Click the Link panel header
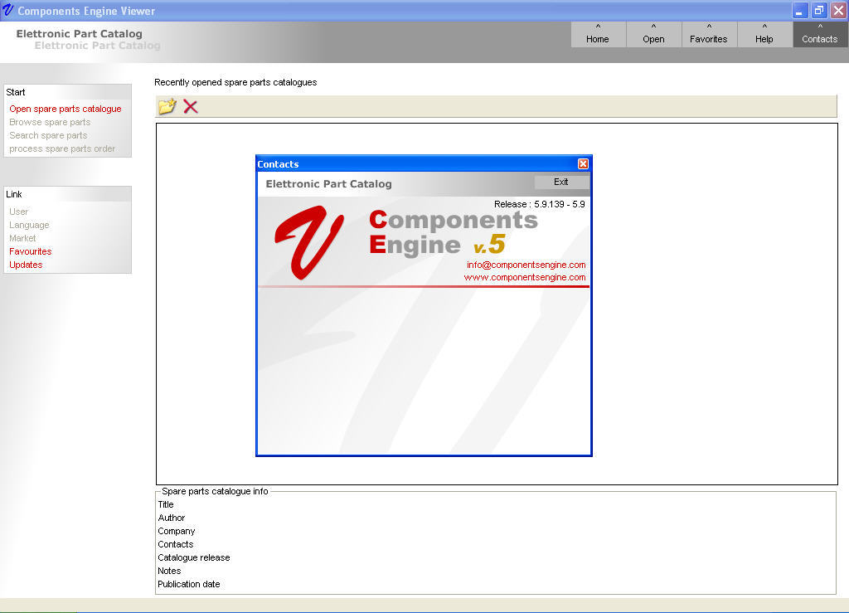This screenshot has height=613, width=849. point(68,194)
